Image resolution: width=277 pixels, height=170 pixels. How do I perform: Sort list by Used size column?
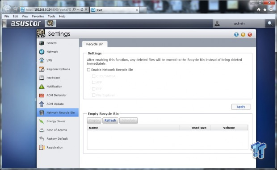click(195, 128)
